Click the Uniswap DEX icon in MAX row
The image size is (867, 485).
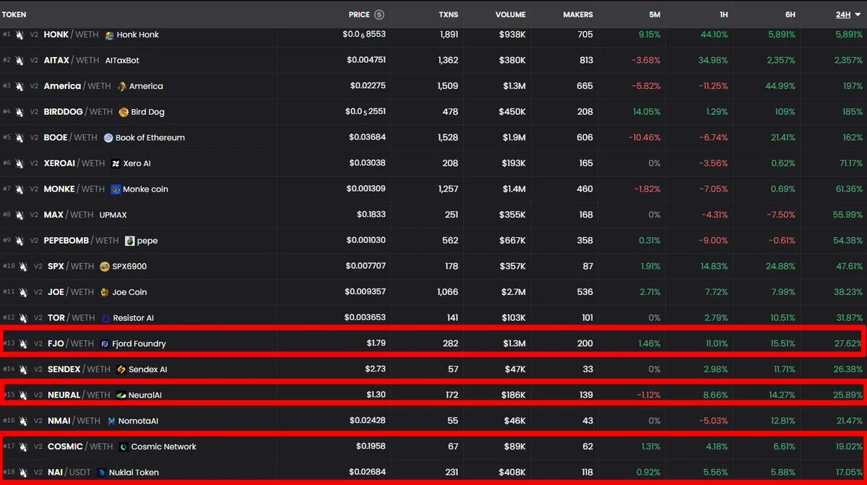click(x=20, y=215)
